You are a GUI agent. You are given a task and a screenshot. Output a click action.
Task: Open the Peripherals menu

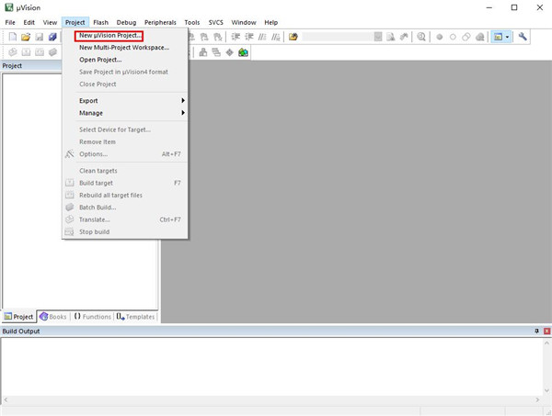tap(159, 21)
